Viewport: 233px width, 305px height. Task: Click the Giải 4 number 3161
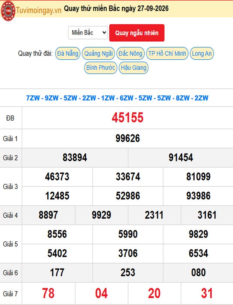pos(207,215)
